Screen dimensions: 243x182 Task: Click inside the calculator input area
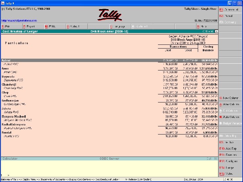(x=109, y=169)
